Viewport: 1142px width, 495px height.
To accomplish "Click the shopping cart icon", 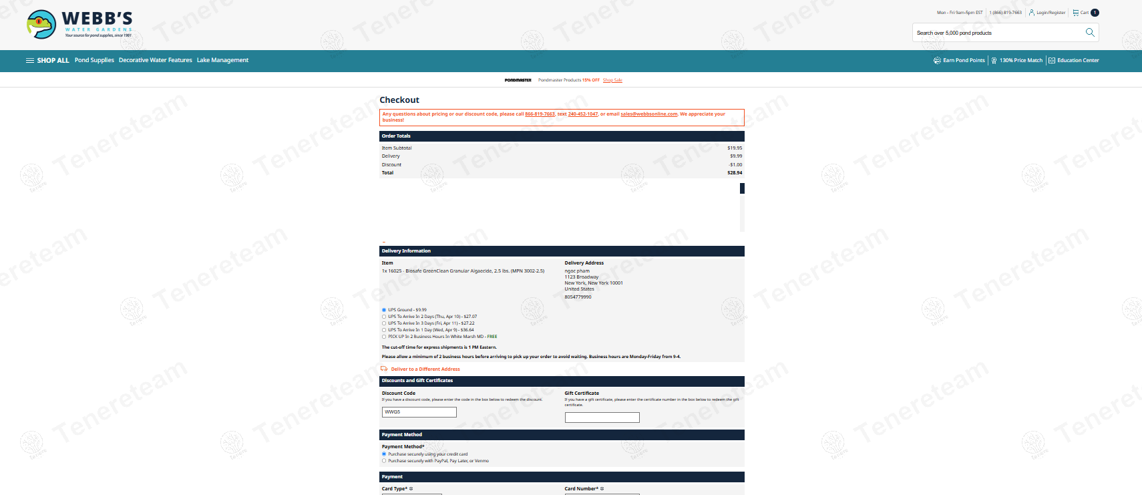I will (x=1076, y=13).
